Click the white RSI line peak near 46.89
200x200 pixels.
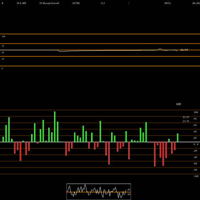(x=160, y=49)
